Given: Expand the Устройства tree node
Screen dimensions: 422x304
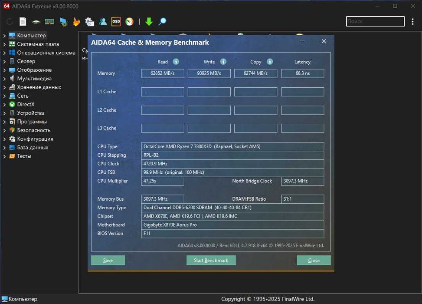Looking at the screenshot, I should pos(4,113).
